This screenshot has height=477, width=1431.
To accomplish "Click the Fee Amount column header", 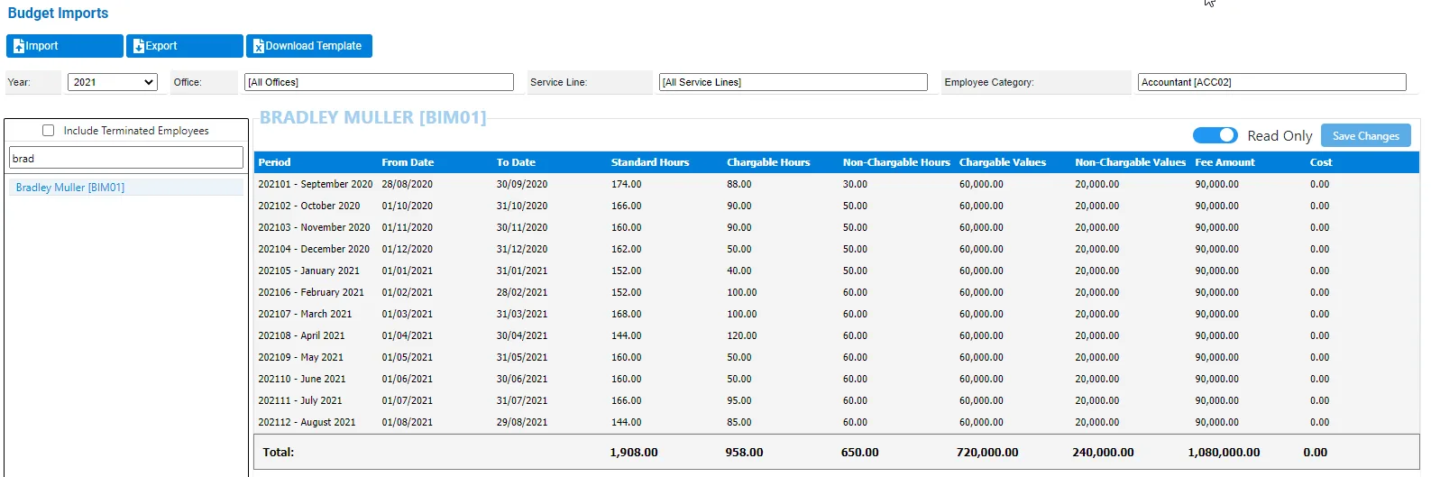I will click(x=1225, y=162).
